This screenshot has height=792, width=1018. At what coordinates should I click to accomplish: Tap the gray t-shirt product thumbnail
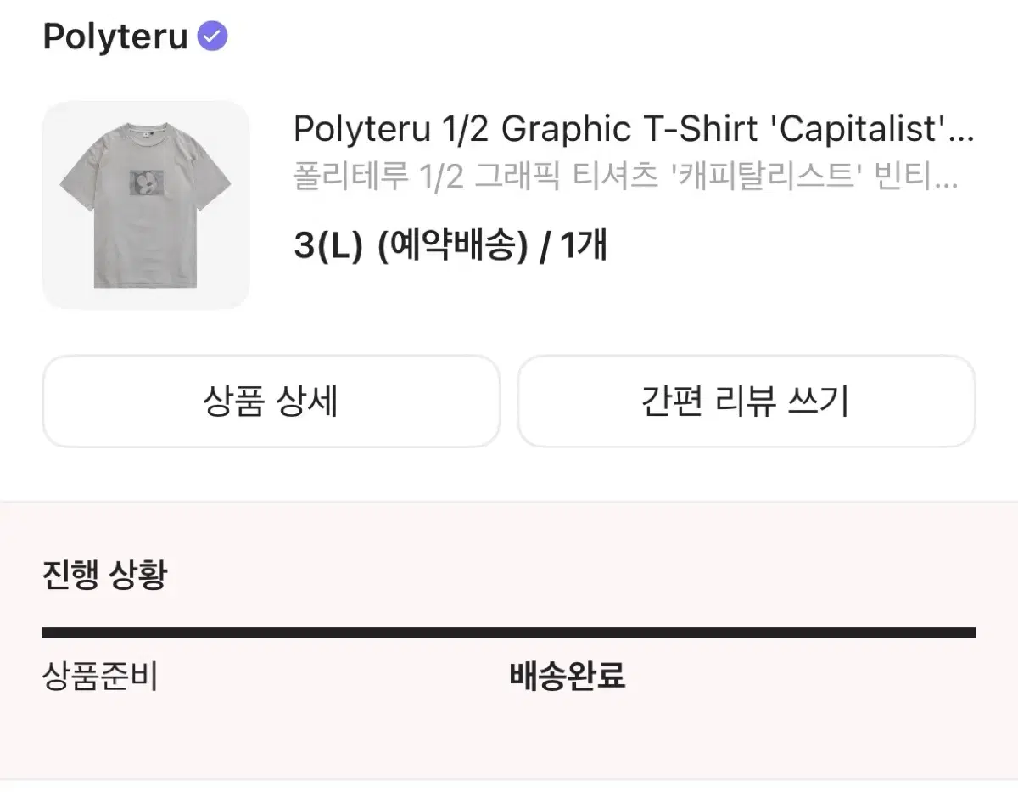(x=146, y=205)
